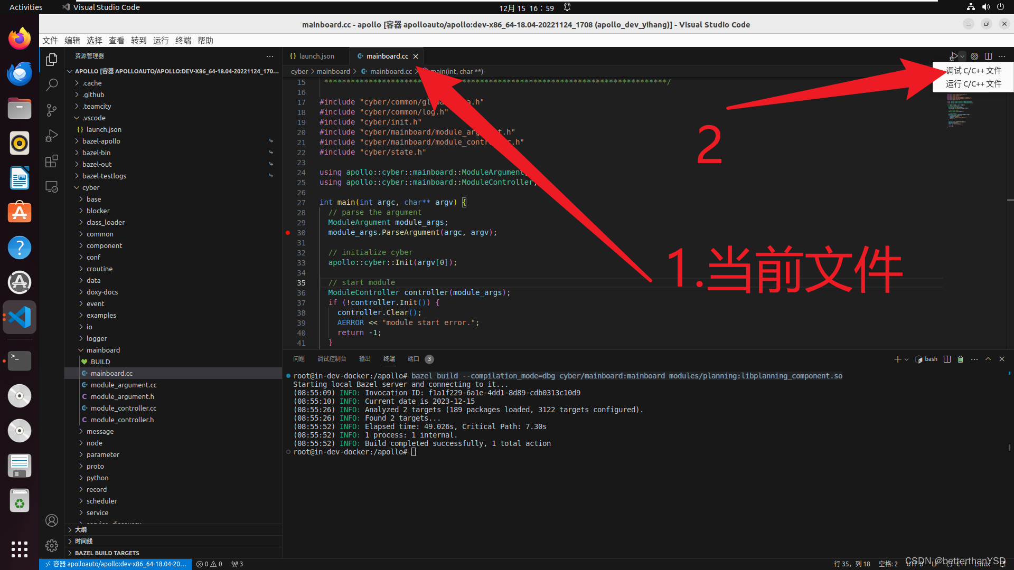The width and height of the screenshot is (1014, 570).
Task: Open the Extensions view
Action: [x=52, y=161]
